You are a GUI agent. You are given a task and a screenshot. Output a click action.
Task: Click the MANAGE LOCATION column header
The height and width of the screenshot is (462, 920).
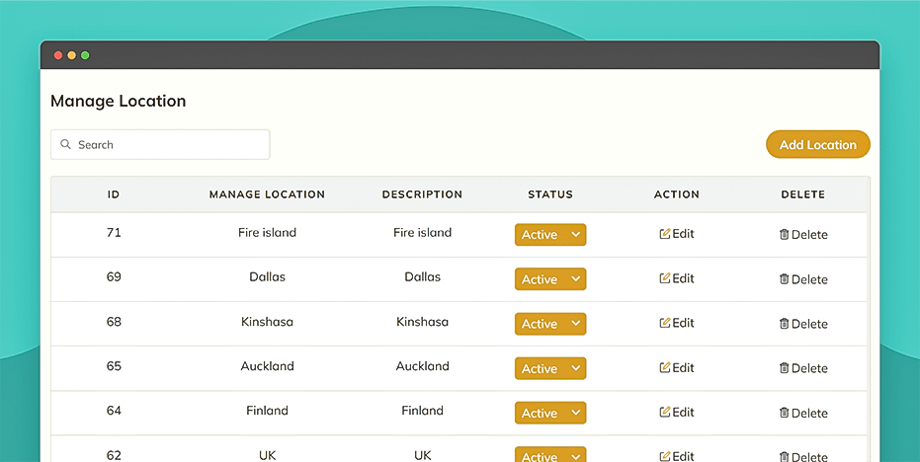[267, 194]
